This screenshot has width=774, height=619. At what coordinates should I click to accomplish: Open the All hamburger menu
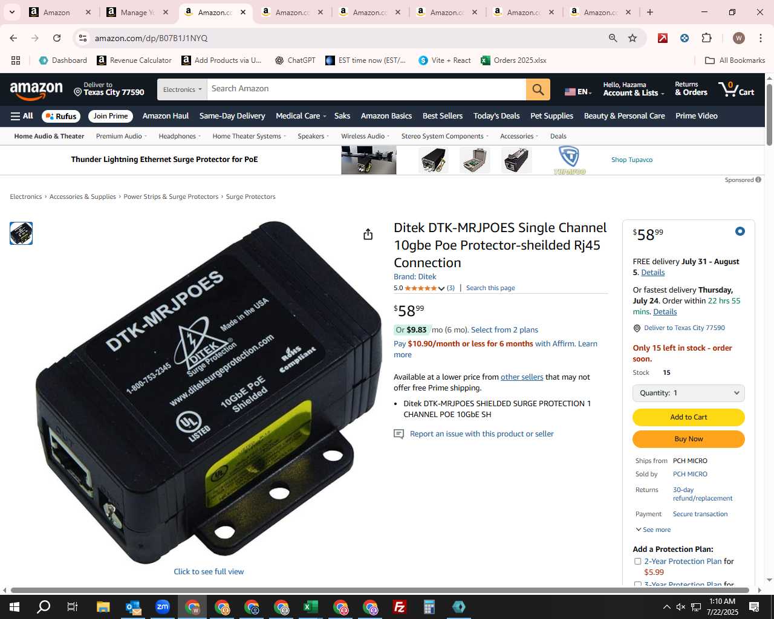(x=22, y=116)
